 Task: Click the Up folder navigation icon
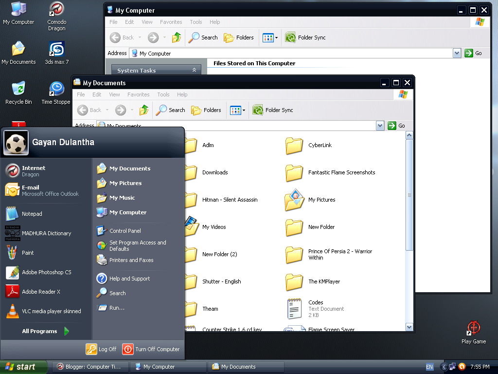pos(144,110)
